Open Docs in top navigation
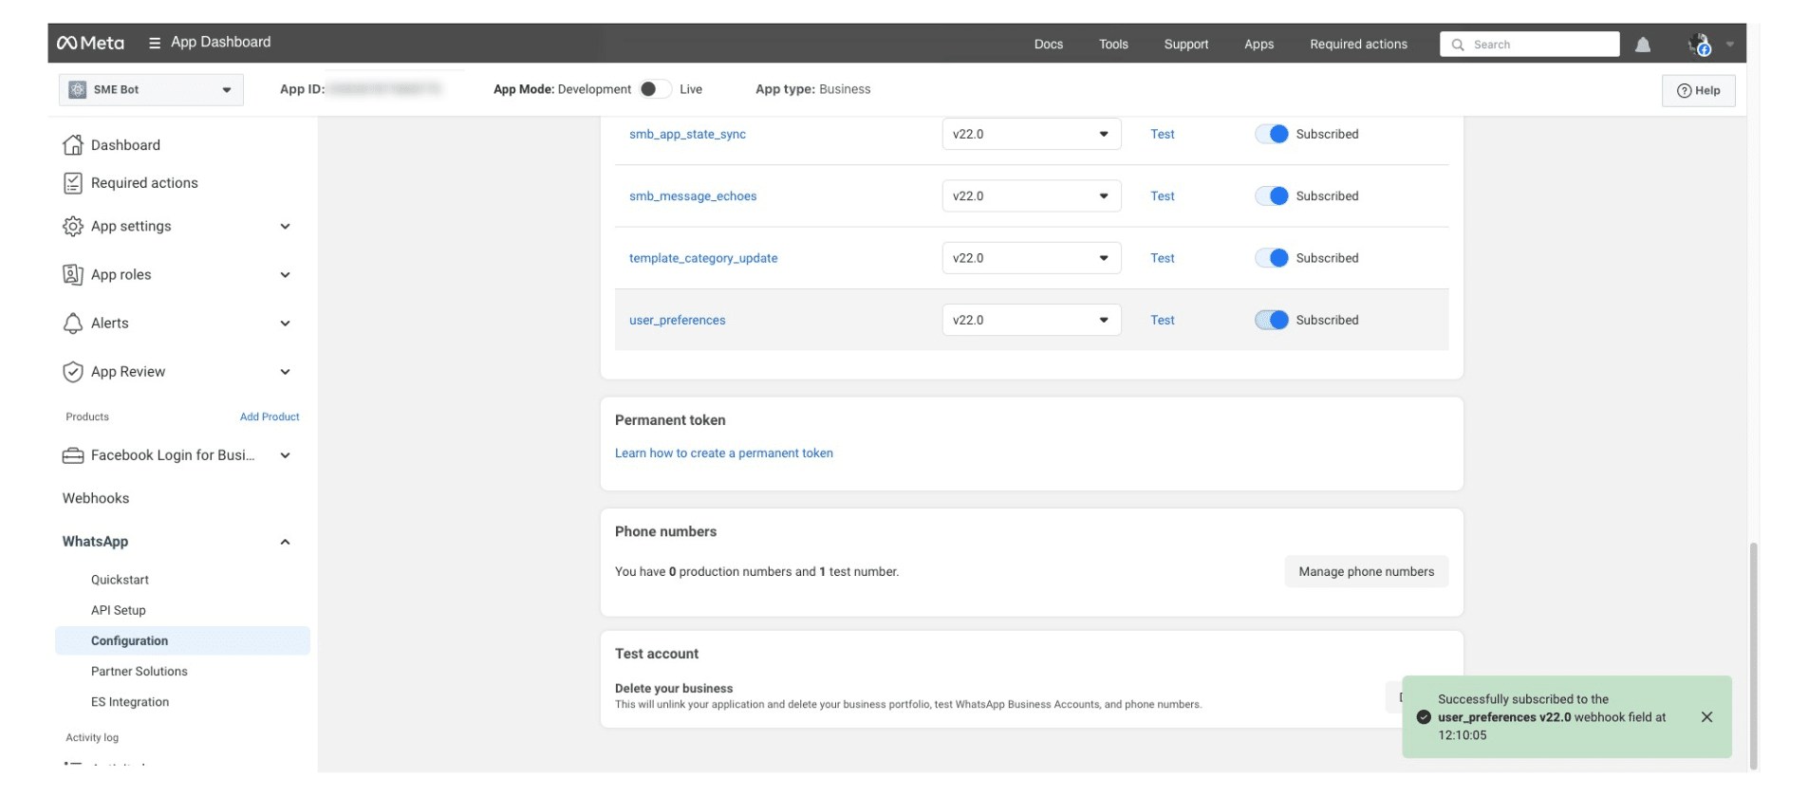1808x796 pixels. 1048,45
